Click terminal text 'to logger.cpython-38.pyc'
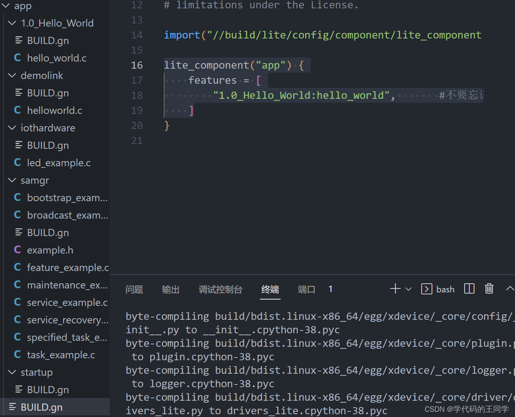515x417 pixels. (x=203, y=384)
